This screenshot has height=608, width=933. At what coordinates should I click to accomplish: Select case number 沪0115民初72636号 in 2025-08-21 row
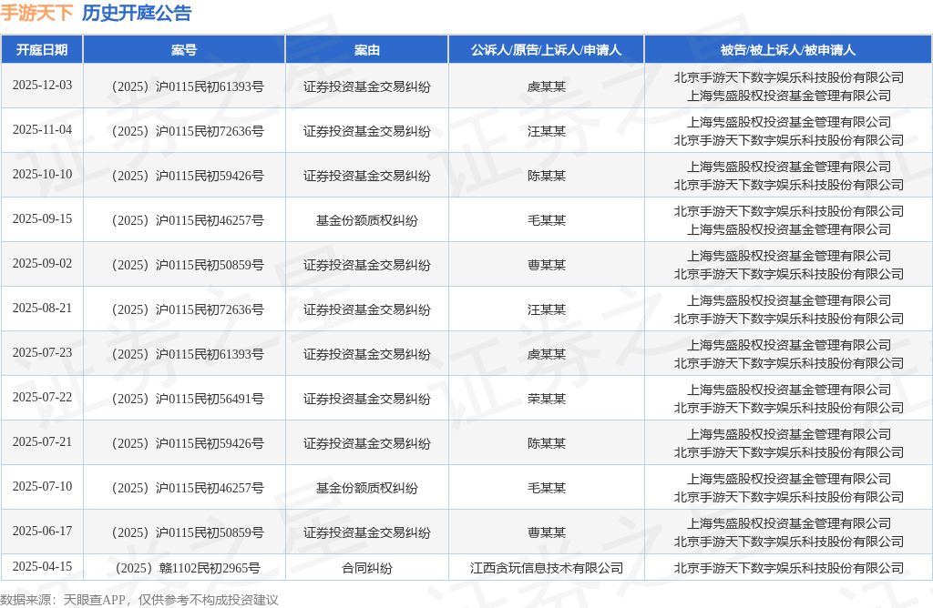tap(188, 309)
